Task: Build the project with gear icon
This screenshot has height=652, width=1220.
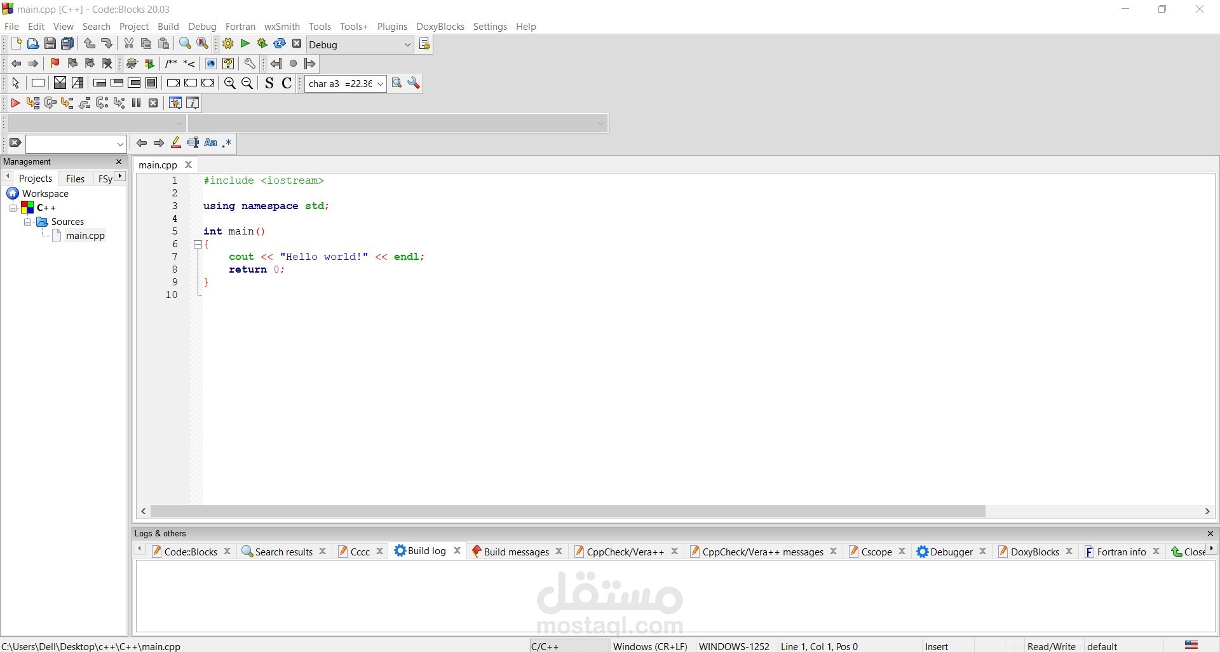Action: point(228,44)
